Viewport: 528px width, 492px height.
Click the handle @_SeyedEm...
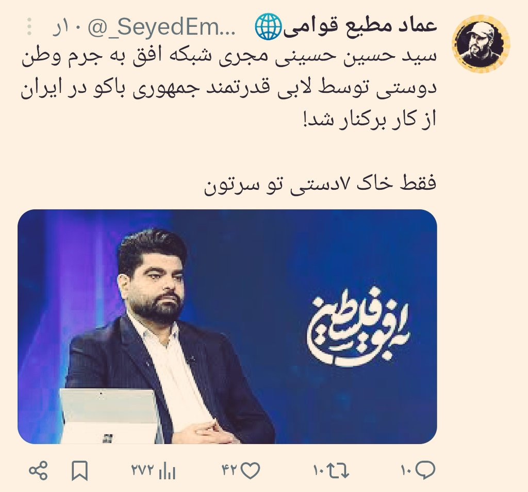(163, 27)
